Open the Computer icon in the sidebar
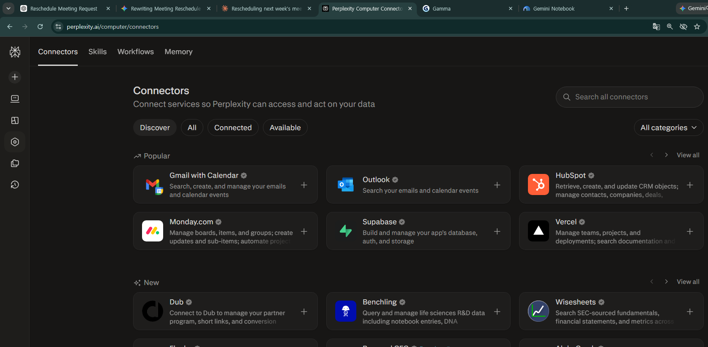The height and width of the screenshot is (347, 708). pos(15,99)
